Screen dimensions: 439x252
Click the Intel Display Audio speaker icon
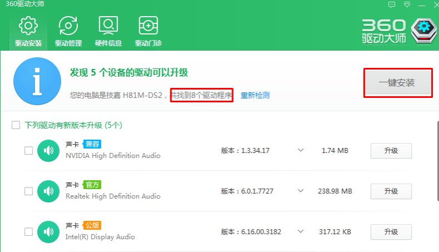click(x=48, y=232)
